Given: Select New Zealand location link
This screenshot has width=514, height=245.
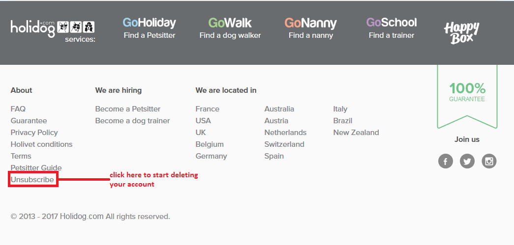Looking at the screenshot, I should click(x=356, y=133).
